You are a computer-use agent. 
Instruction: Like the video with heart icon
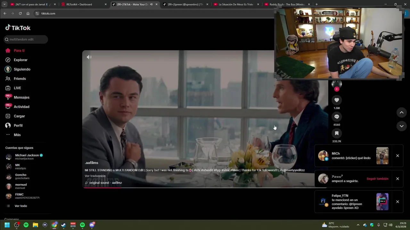(x=337, y=100)
